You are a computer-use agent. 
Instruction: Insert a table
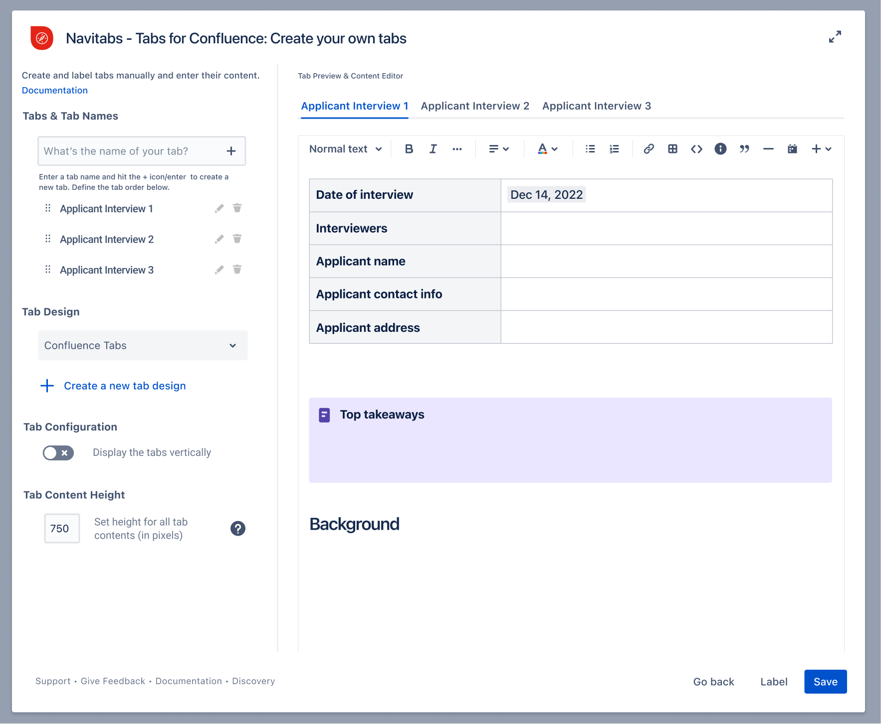672,149
